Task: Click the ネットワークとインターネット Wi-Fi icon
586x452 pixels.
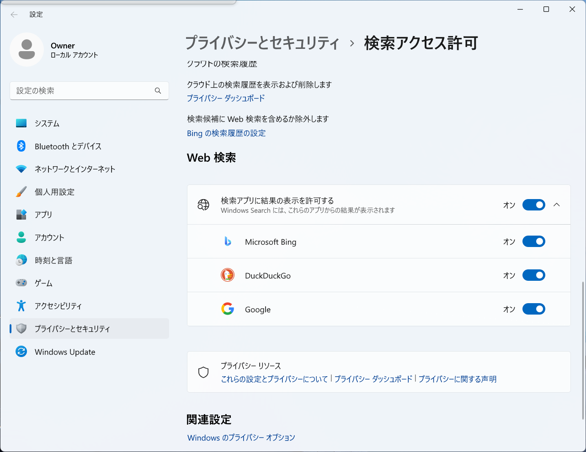Action: (x=21, y=169)
